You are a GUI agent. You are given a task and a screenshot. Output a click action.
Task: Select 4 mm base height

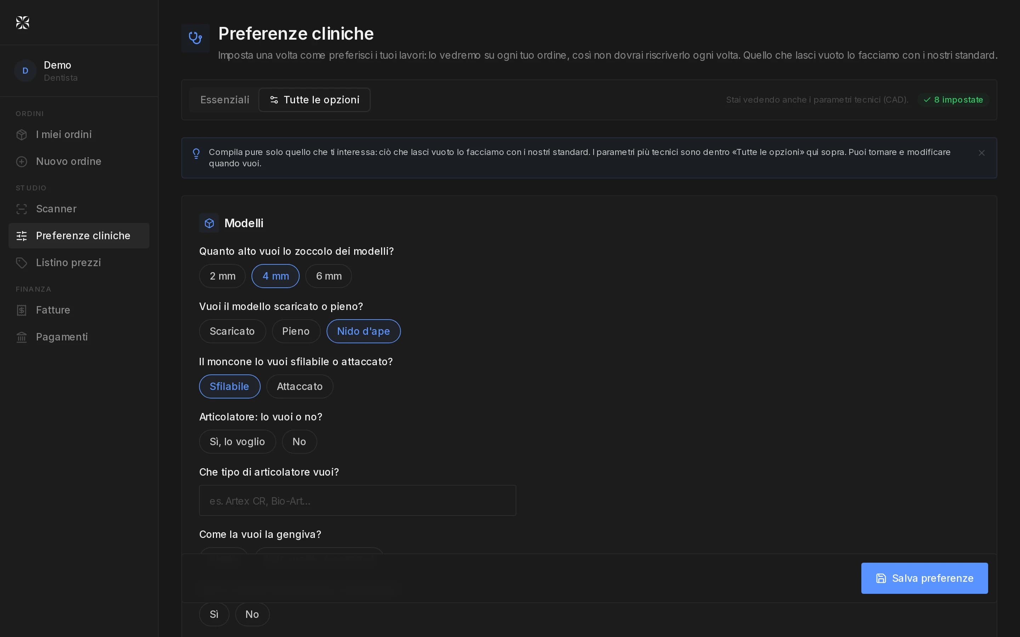pos(276,276)
